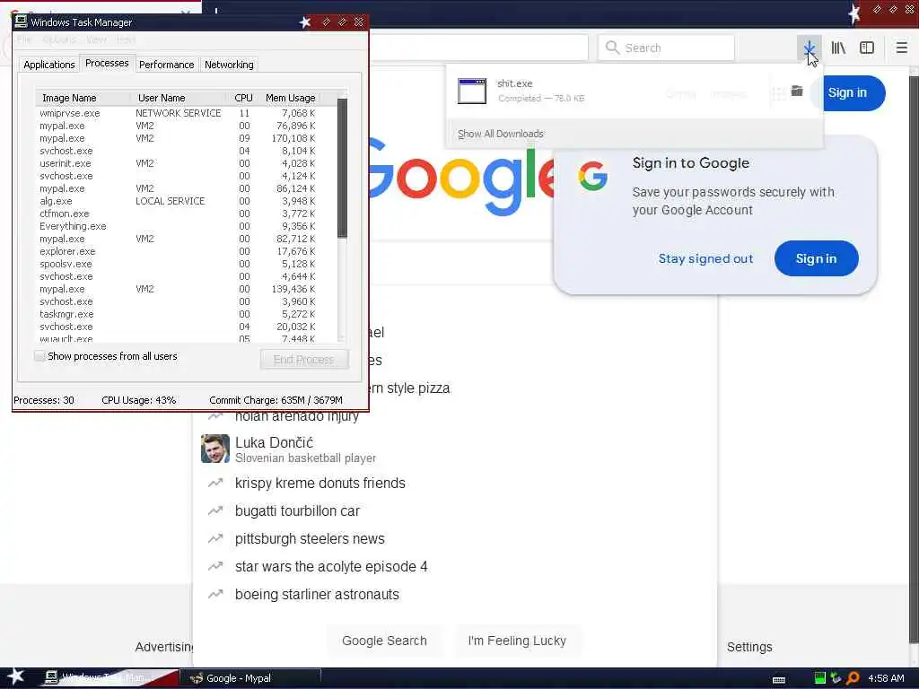Click the Luka Dončić portrait thumbnail

[215, 449]
